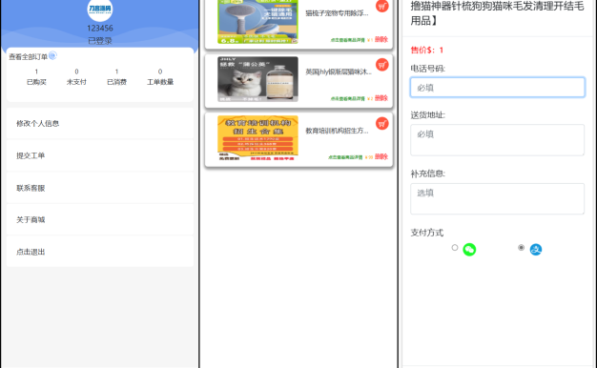Open 关于商城 menu entry

pos(100,219)
